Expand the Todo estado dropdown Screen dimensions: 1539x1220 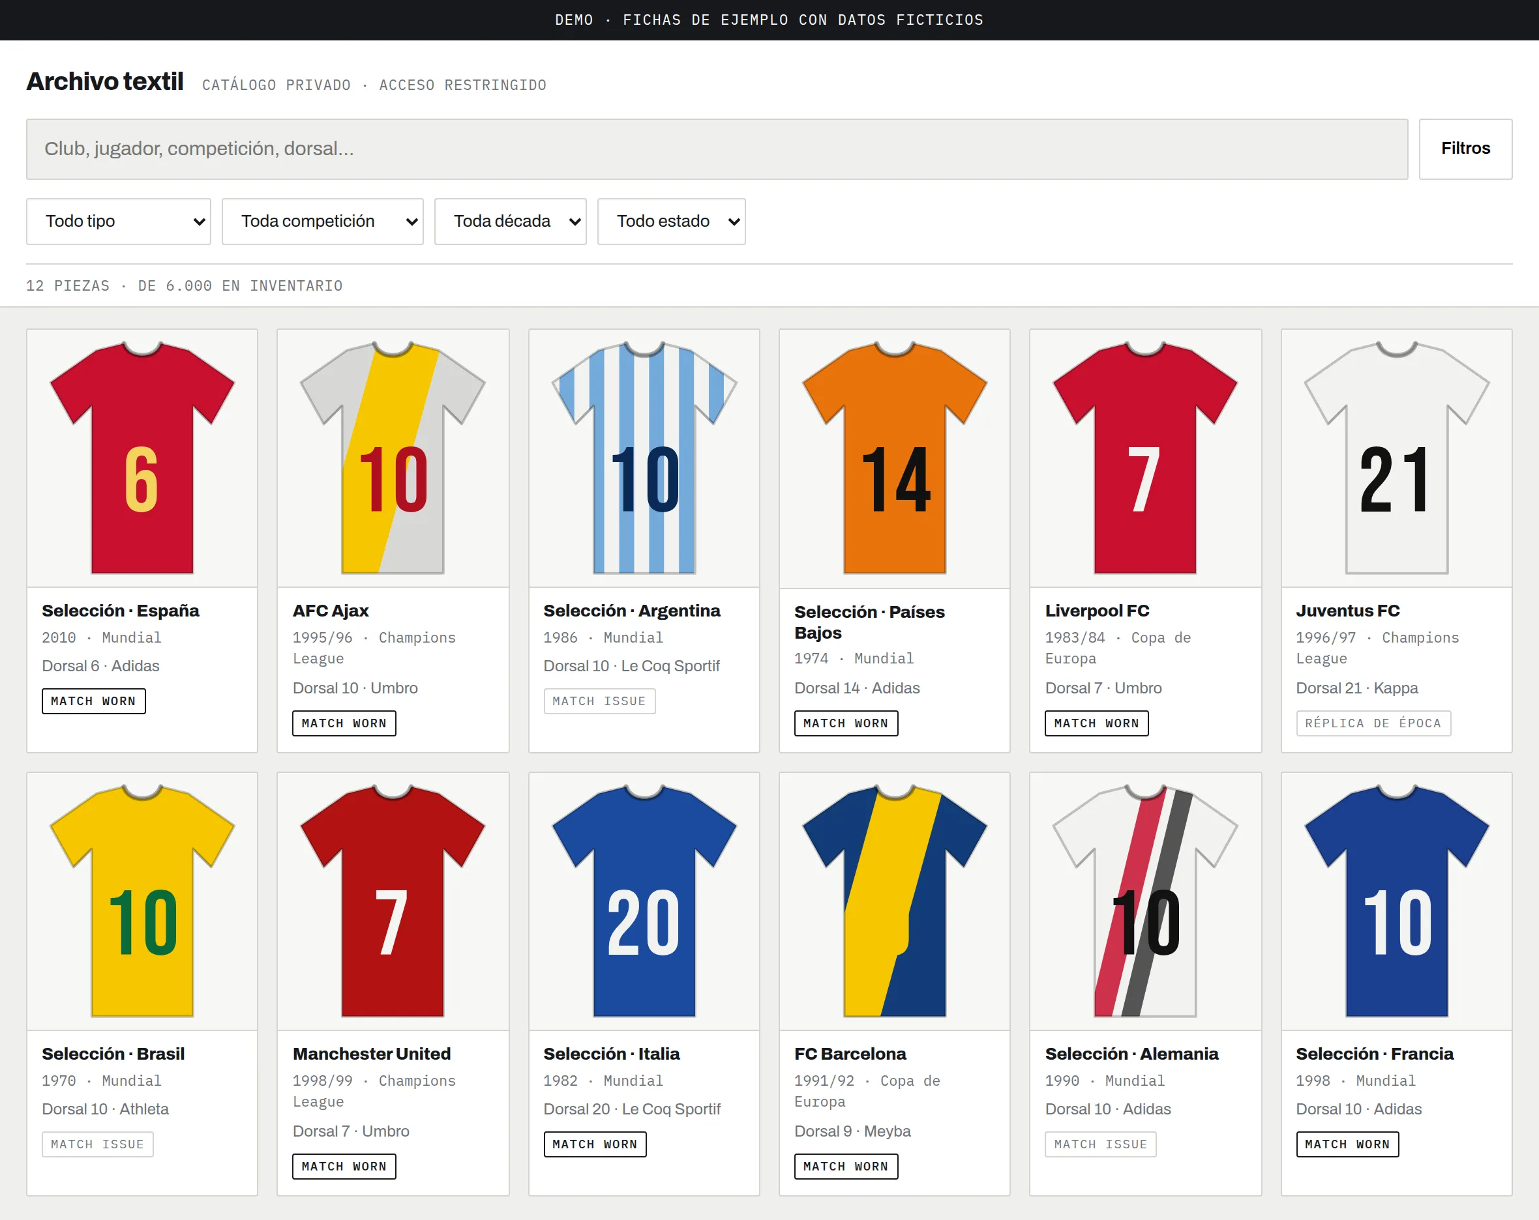(x=671, y=221)
